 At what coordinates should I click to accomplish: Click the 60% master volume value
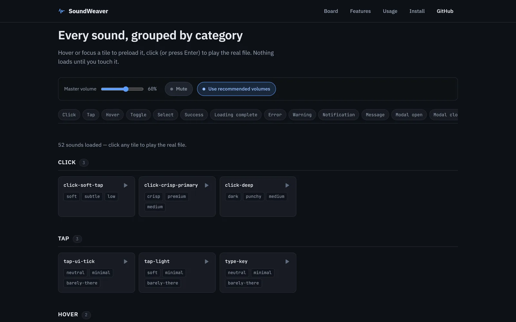point(152,89)
